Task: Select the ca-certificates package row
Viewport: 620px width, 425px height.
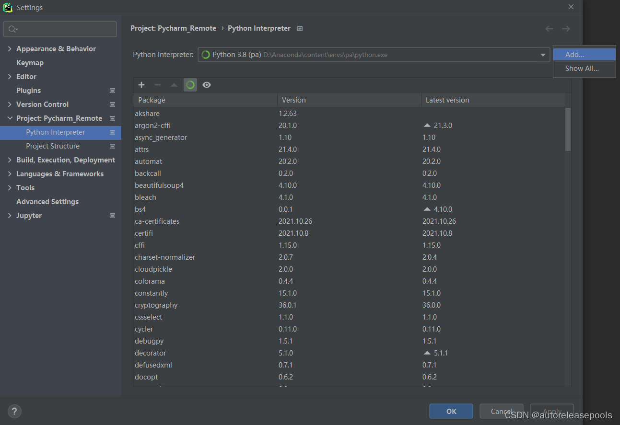Action: 349,221
